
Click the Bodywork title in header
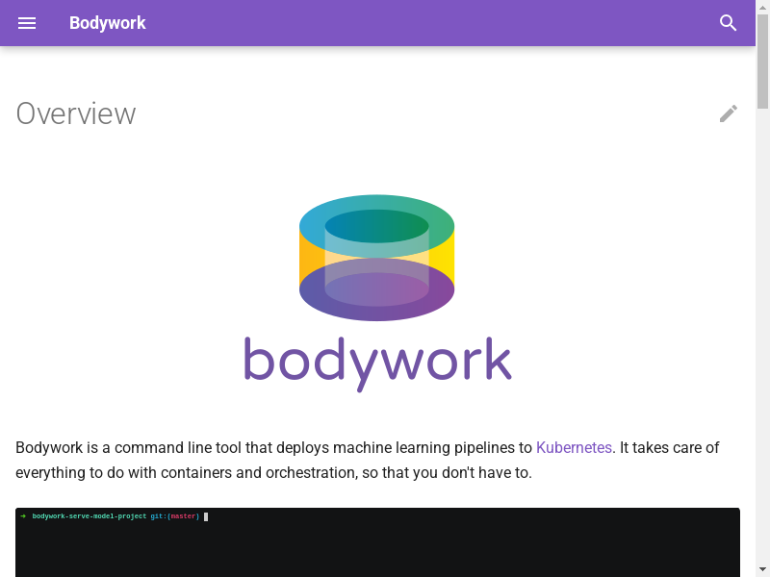pos(107,23)
